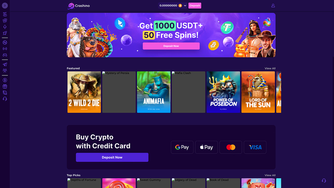The image size is (334, 188).
Task: Open the game controller icon
Action: pyautogui.click(x=5, y=55)
